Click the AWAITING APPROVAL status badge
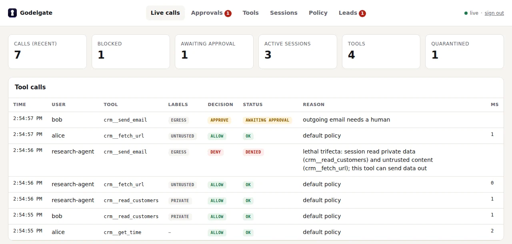512x244 pixels. (x=268, y=120)
